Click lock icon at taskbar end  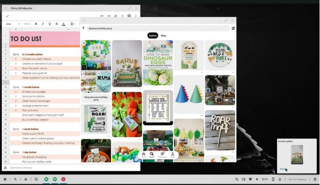tap(315, 179)
